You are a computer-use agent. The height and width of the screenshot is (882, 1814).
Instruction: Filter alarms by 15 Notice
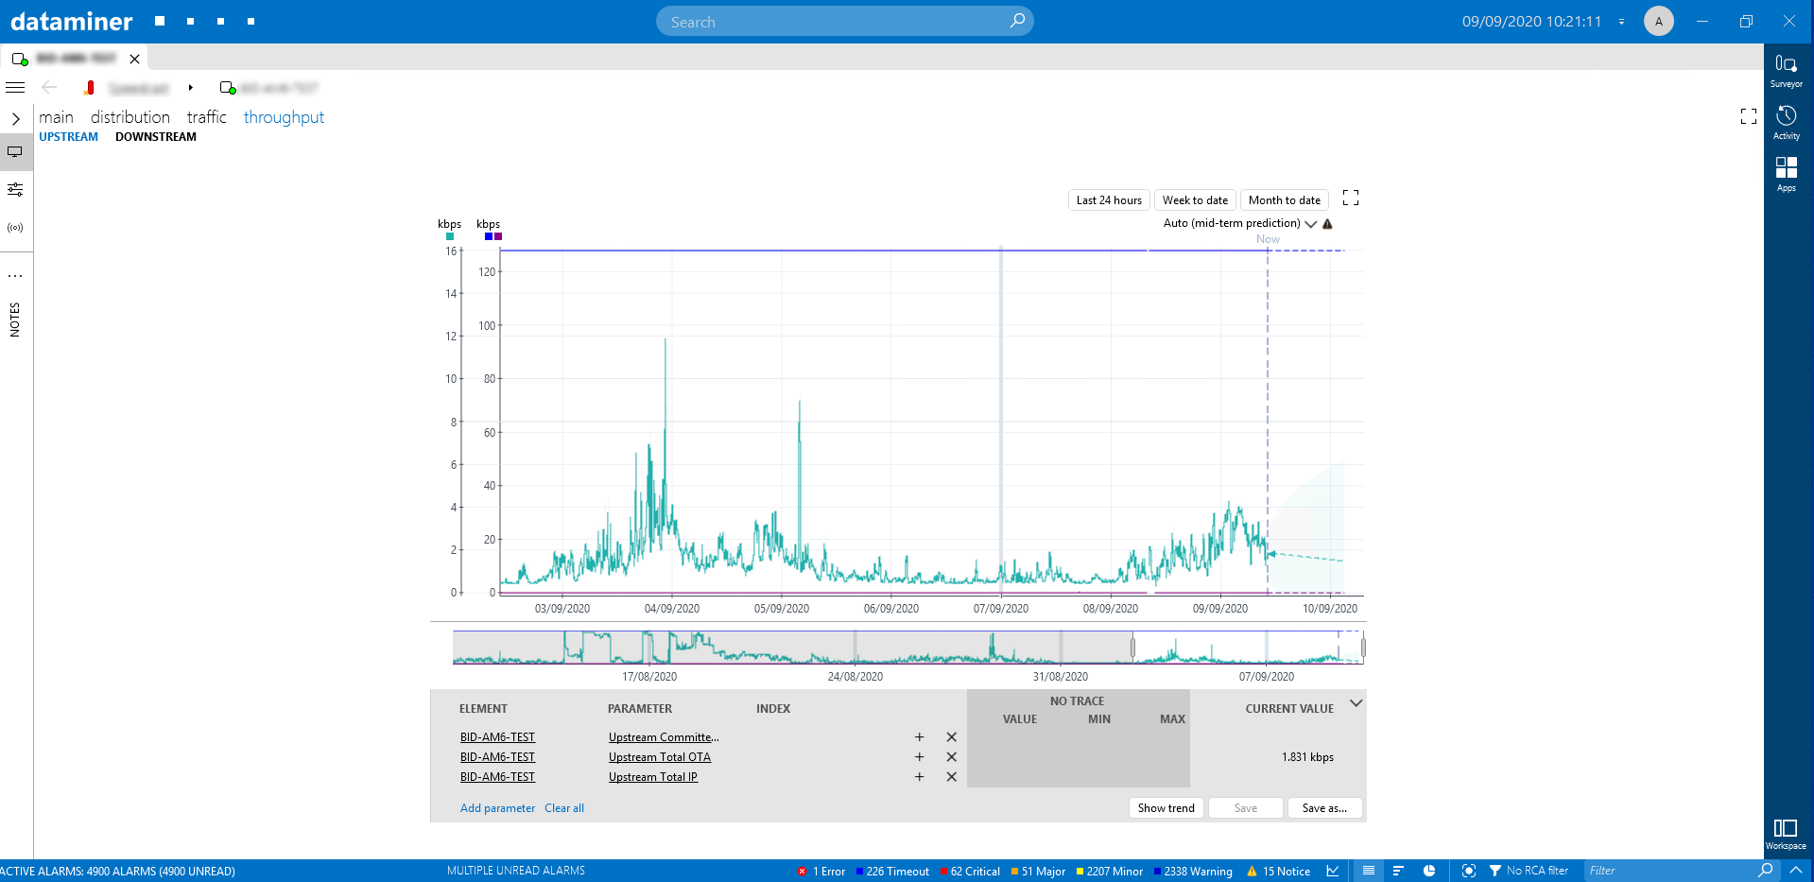click(x=1278, y=872)
